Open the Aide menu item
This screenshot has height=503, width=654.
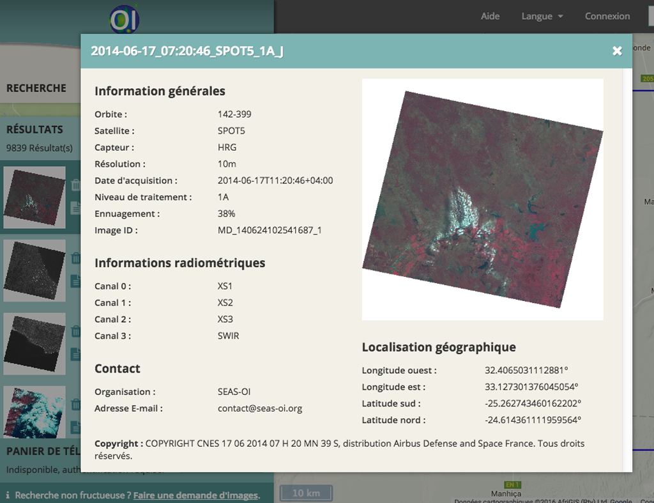(x=490, y=16)
